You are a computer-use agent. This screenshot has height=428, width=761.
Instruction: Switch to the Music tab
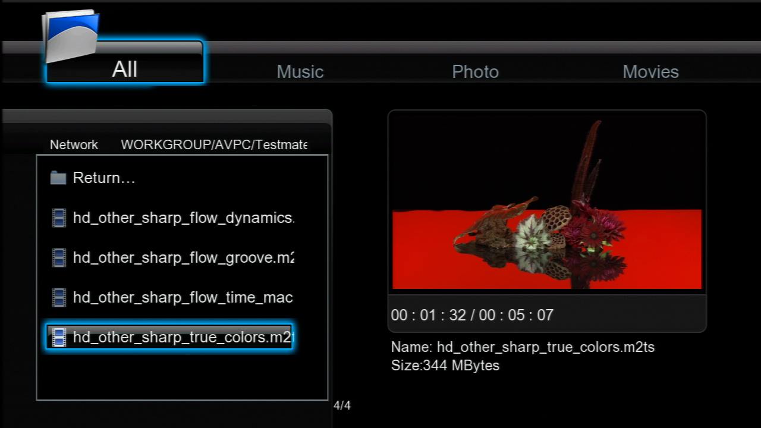click(300, 71)
